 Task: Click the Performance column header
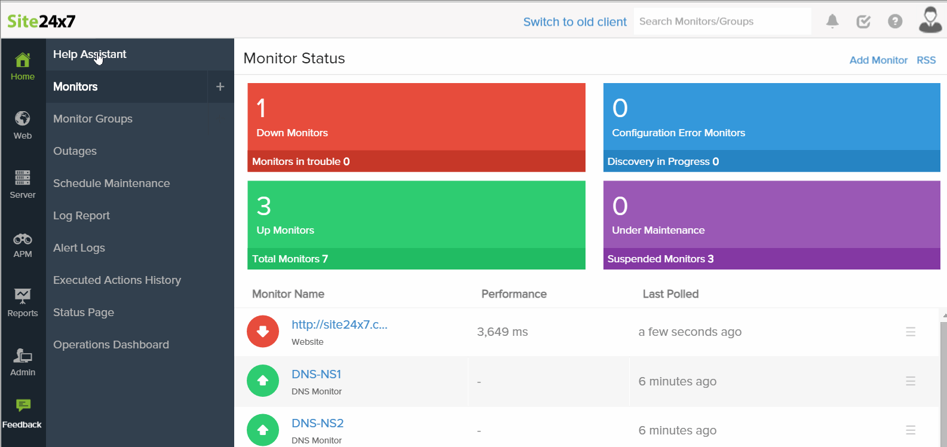514,294
